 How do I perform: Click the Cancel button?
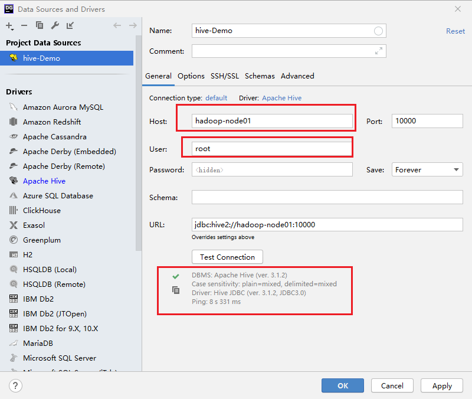(392, 385)
